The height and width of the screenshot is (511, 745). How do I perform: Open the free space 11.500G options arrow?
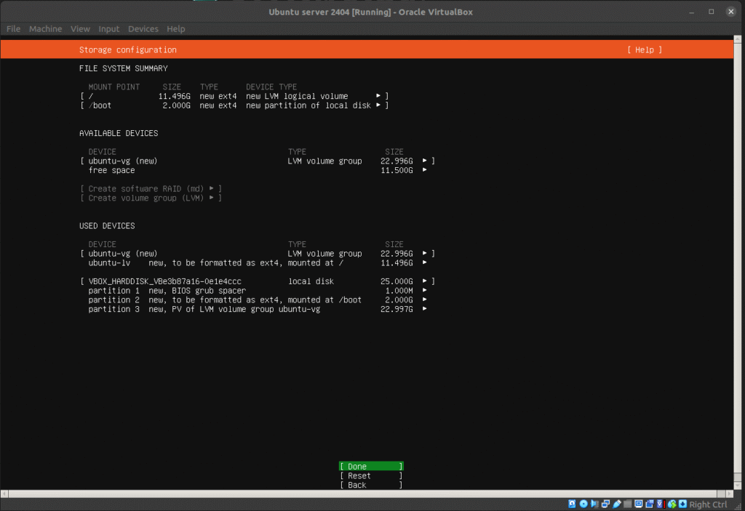424,170
